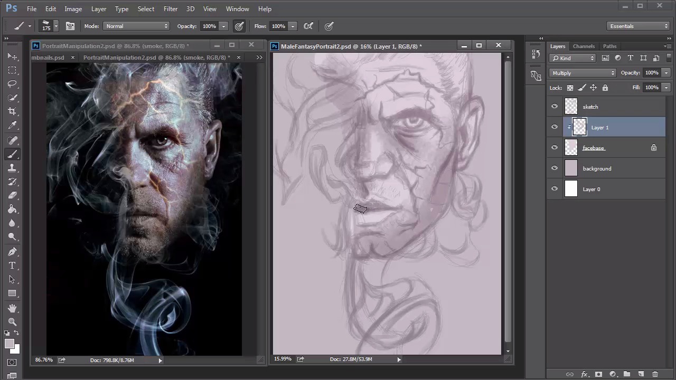The height and width of the screenshot is (380, 676).
Task: Select the Crop tool
Action: 12,111
